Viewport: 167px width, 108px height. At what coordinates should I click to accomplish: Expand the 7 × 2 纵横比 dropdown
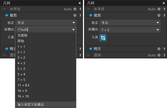click(130, 30)
